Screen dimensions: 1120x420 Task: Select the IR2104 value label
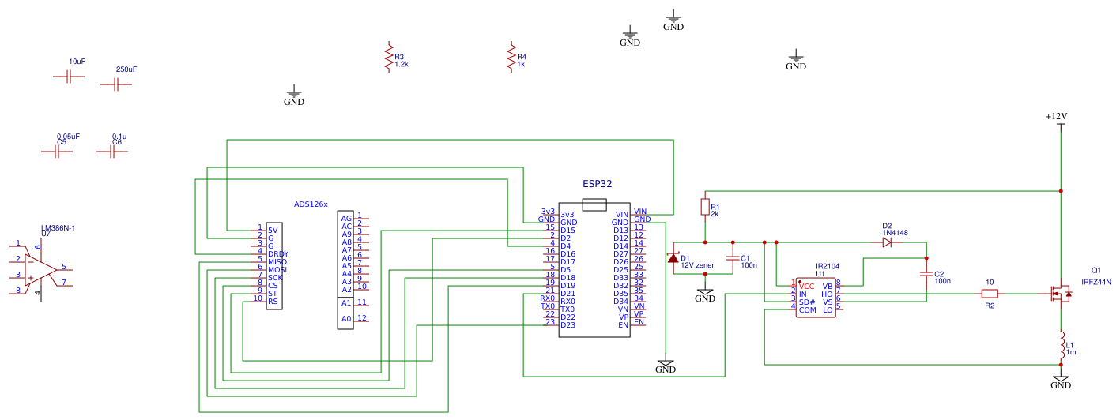point(826,267)
